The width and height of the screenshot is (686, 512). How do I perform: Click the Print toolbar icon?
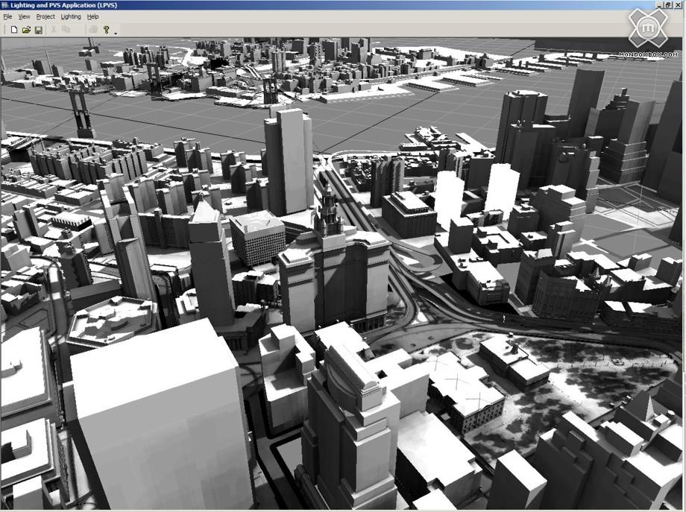(x=93, y=30)
